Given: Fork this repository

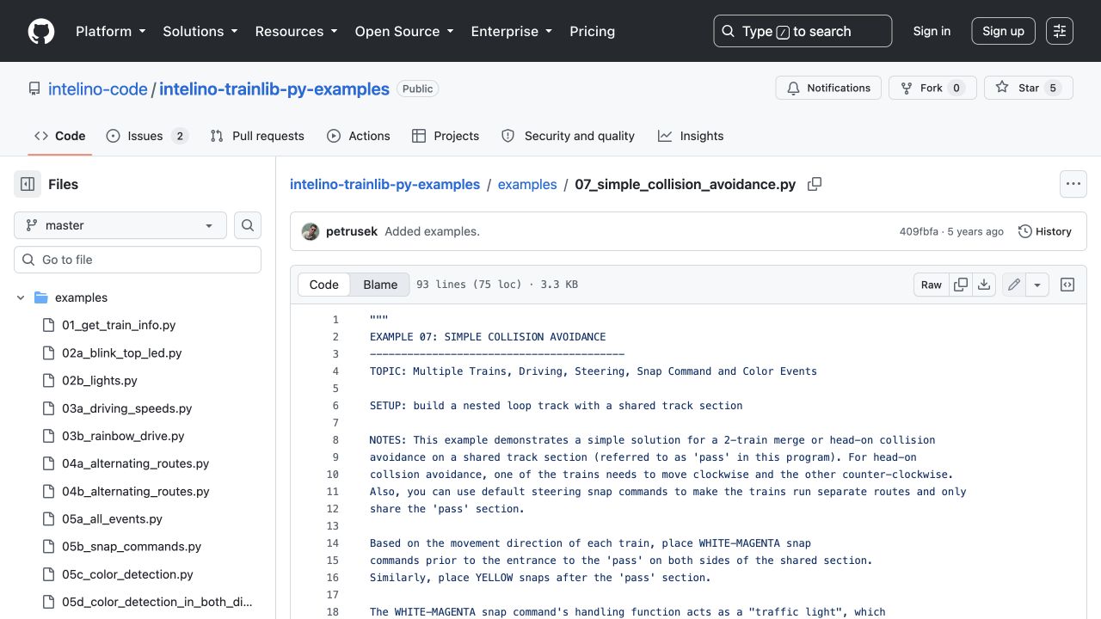Looking at the screenshot, I should [x=932, y=88].
